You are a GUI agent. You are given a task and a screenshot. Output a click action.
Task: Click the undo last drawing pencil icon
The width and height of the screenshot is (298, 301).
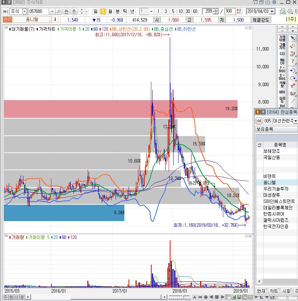(293, 46)
